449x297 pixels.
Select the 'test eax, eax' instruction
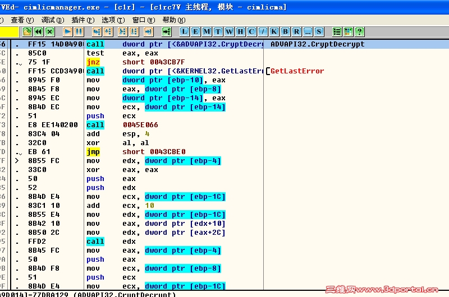tap(122, 53)
